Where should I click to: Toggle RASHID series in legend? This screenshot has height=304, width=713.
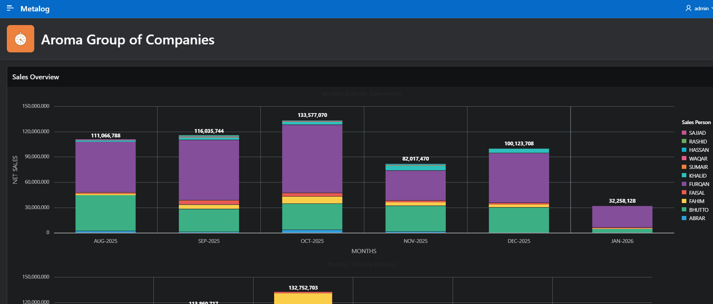[x=697, y=142]
